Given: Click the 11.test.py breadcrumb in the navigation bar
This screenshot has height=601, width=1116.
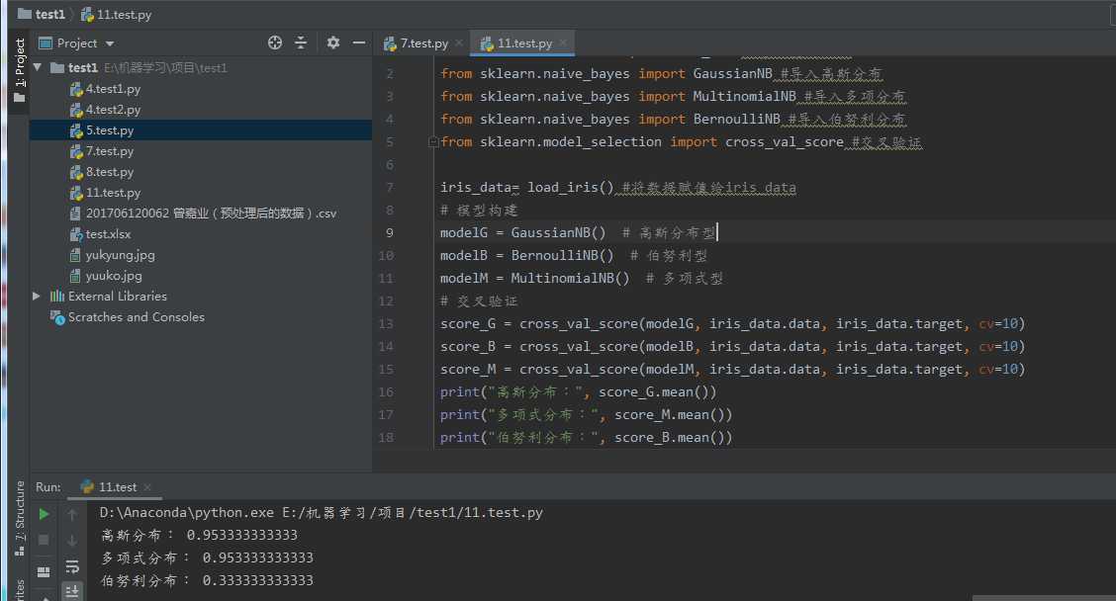Looking at the screenshot, I should [116, 14].
